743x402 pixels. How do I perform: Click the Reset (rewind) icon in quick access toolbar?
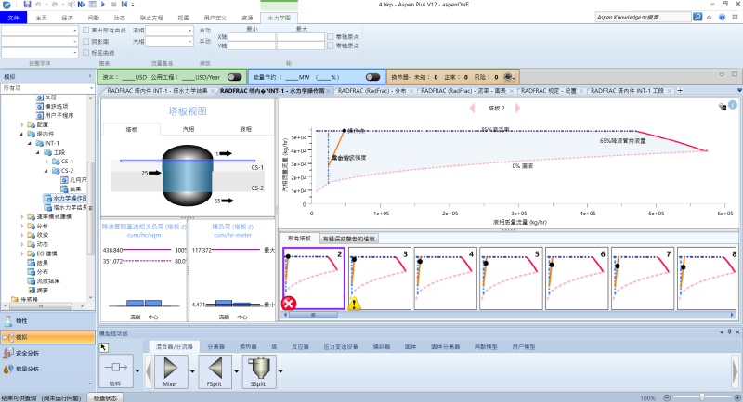pyautogui.click(x=124, y=5)
